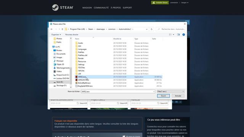Viewport: 244px width, 137px height.
Task: Select Stockage (F:) drive
Action: tap(61, 85)
